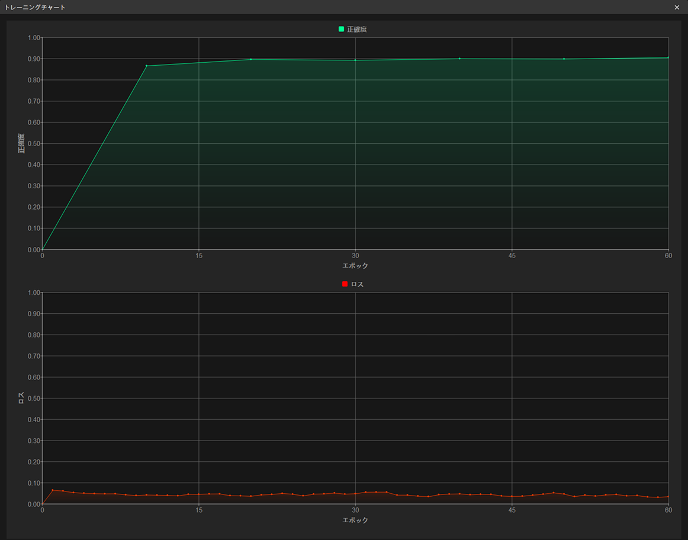Viewport: 688px width, 540px height.
Task: Click the vertical ロス y-axis title
Action: tap(21, 398)
